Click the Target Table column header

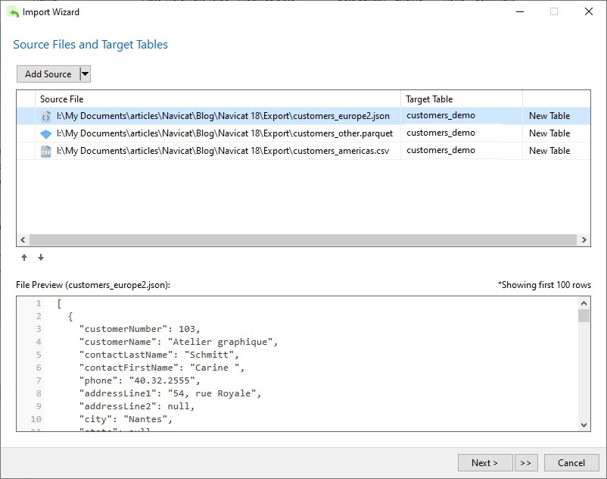point(462,99)
